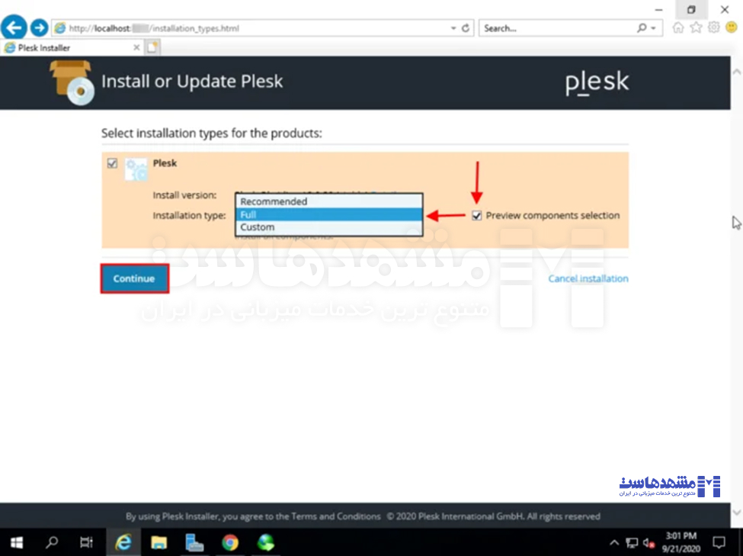Click the browser forward arrow
Viewport: 743px width, 556px height.
click(x=40, y=28)
